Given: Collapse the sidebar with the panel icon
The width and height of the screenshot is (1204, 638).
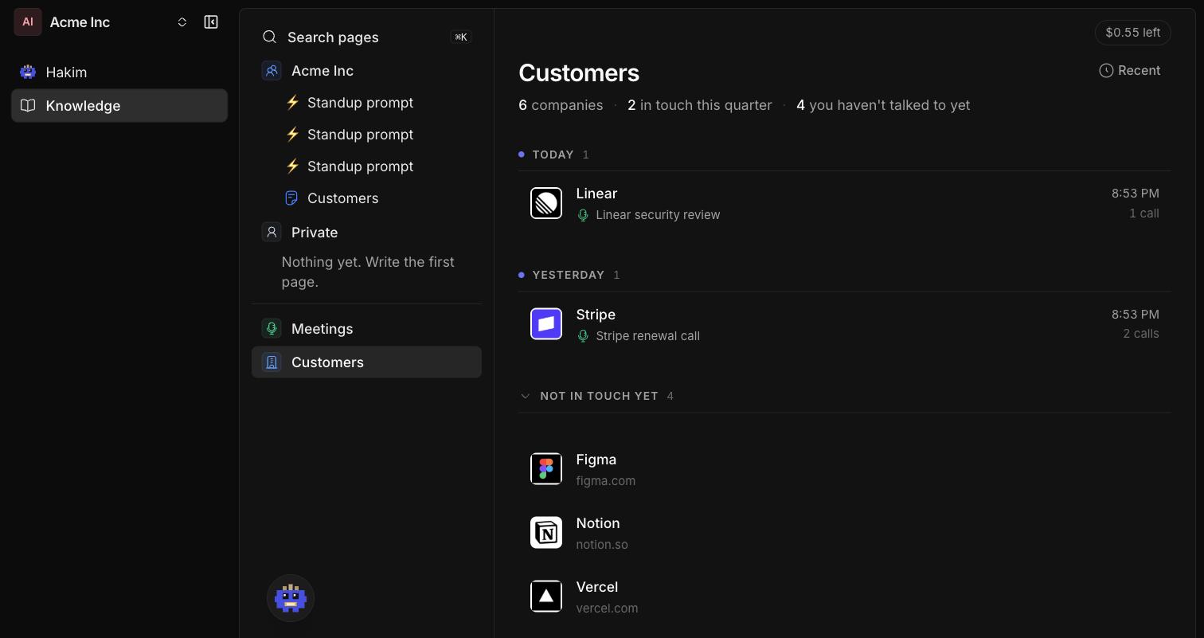Looking at the screenshot, I should [x=211, y=22].
